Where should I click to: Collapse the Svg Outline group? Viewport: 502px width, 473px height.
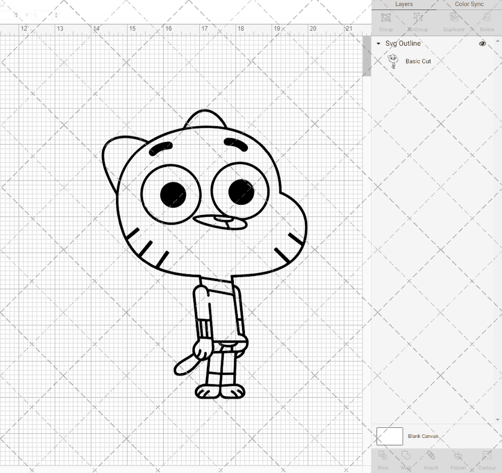coord(378,44)
